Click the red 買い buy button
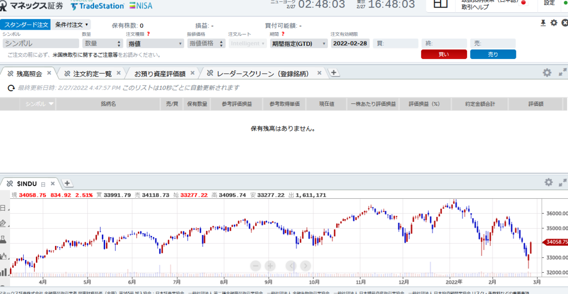This screenshot has height=294, width=568. click(x=444, y=54)
